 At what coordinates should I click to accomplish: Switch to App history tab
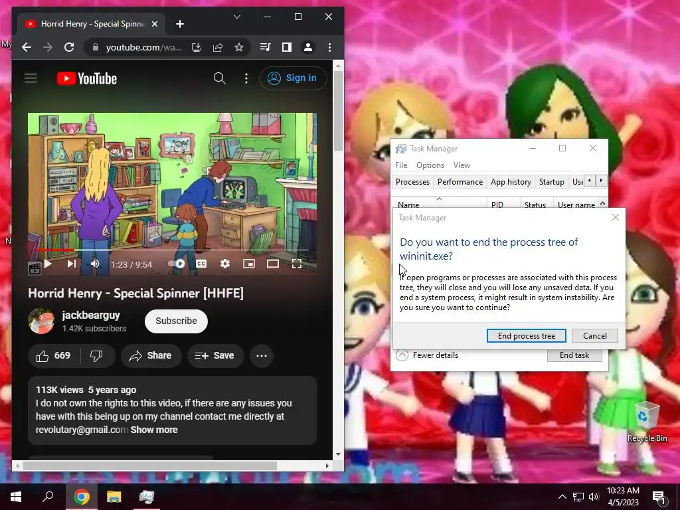point(511,182)
